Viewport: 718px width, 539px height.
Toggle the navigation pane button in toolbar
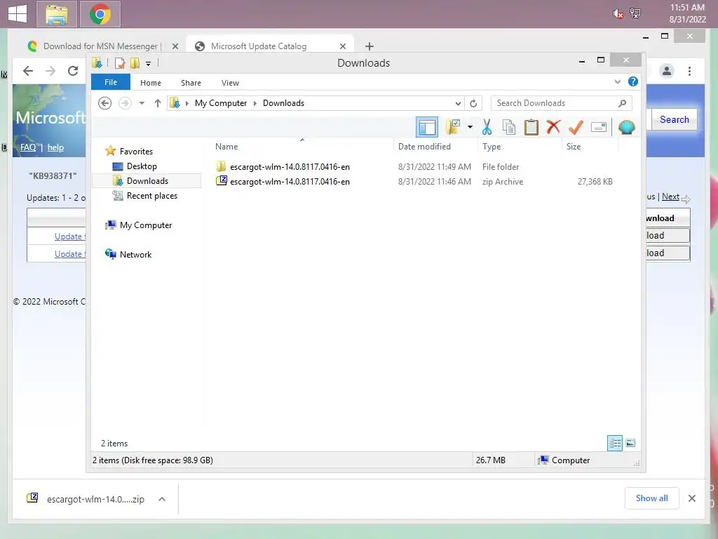click(427, 127)
